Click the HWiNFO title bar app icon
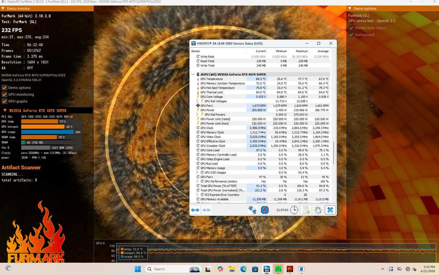The height and width of the screenshot is (275, 439). (x=194, y=43)
